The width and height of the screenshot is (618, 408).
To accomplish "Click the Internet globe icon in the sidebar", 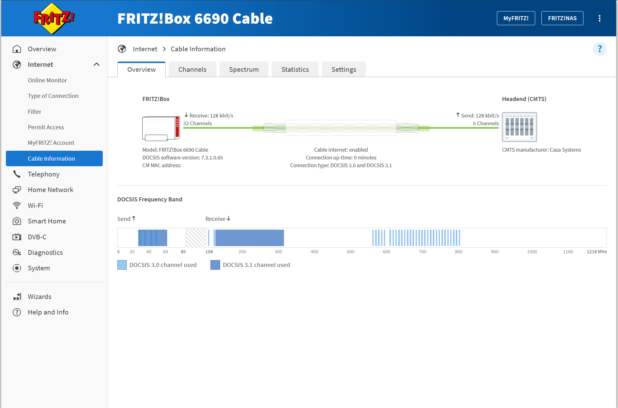I will tap(17, 65).
